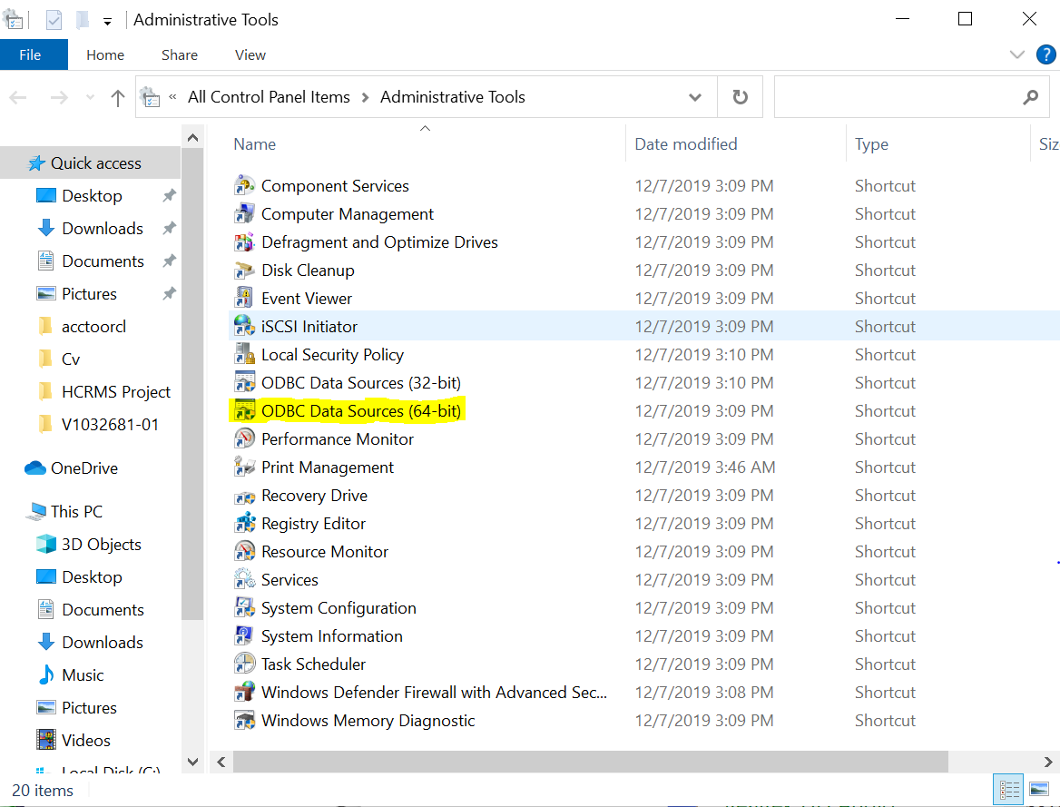Switch to Details view layout
Screen dimensions: 1060x807
tap(1010, 790)
